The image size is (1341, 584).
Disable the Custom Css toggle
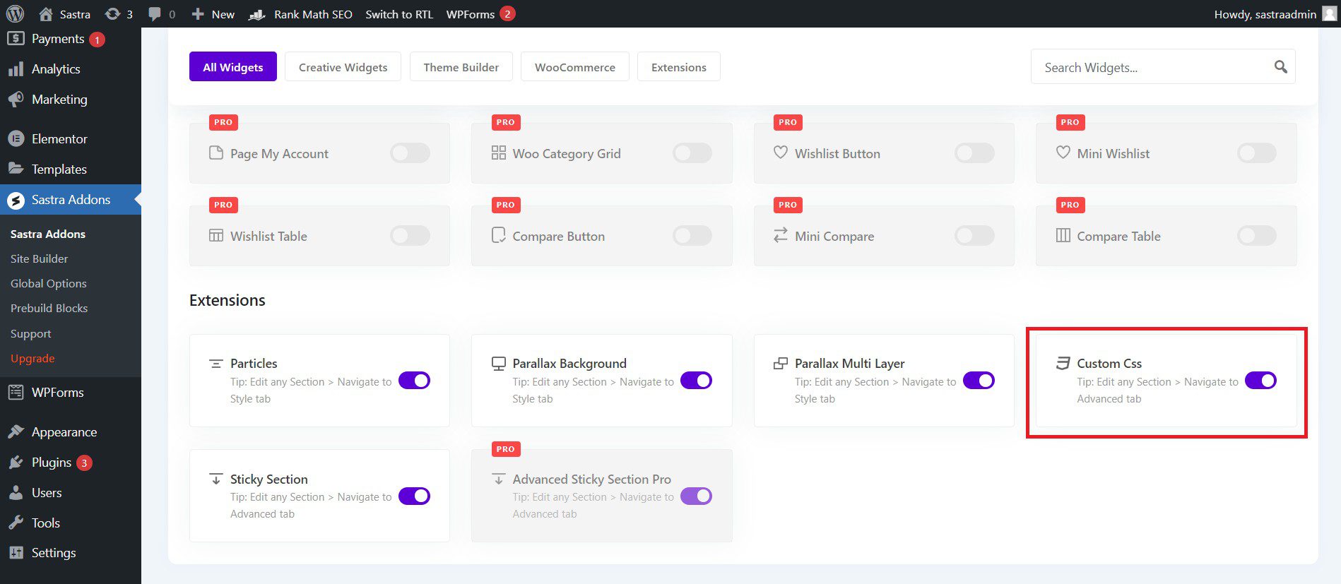tap(1260, 381)
